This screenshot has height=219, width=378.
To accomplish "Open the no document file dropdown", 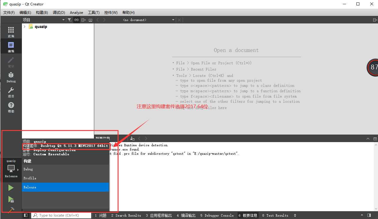I will pos(149,20).
